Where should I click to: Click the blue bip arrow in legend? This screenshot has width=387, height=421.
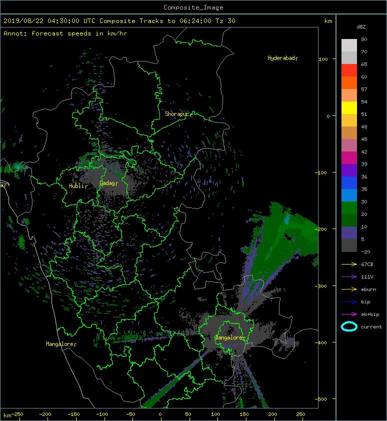point(349,302)
